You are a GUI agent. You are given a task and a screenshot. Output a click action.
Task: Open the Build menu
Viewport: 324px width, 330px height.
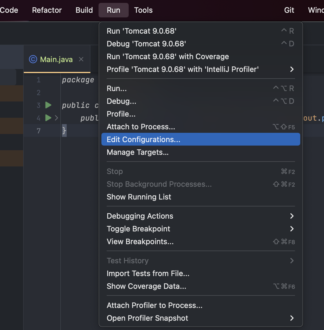click(84, 10)
